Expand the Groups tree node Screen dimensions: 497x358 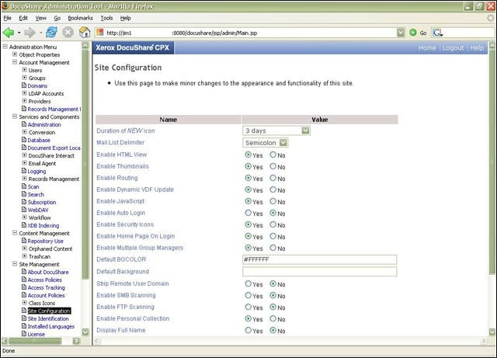(x=24, y=78)
